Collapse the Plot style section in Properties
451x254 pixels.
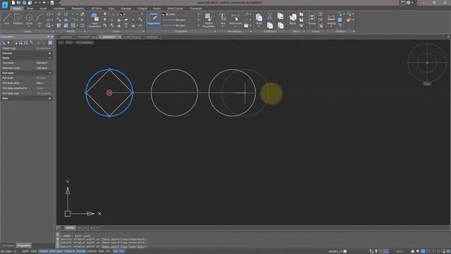(x=50, y=73)
